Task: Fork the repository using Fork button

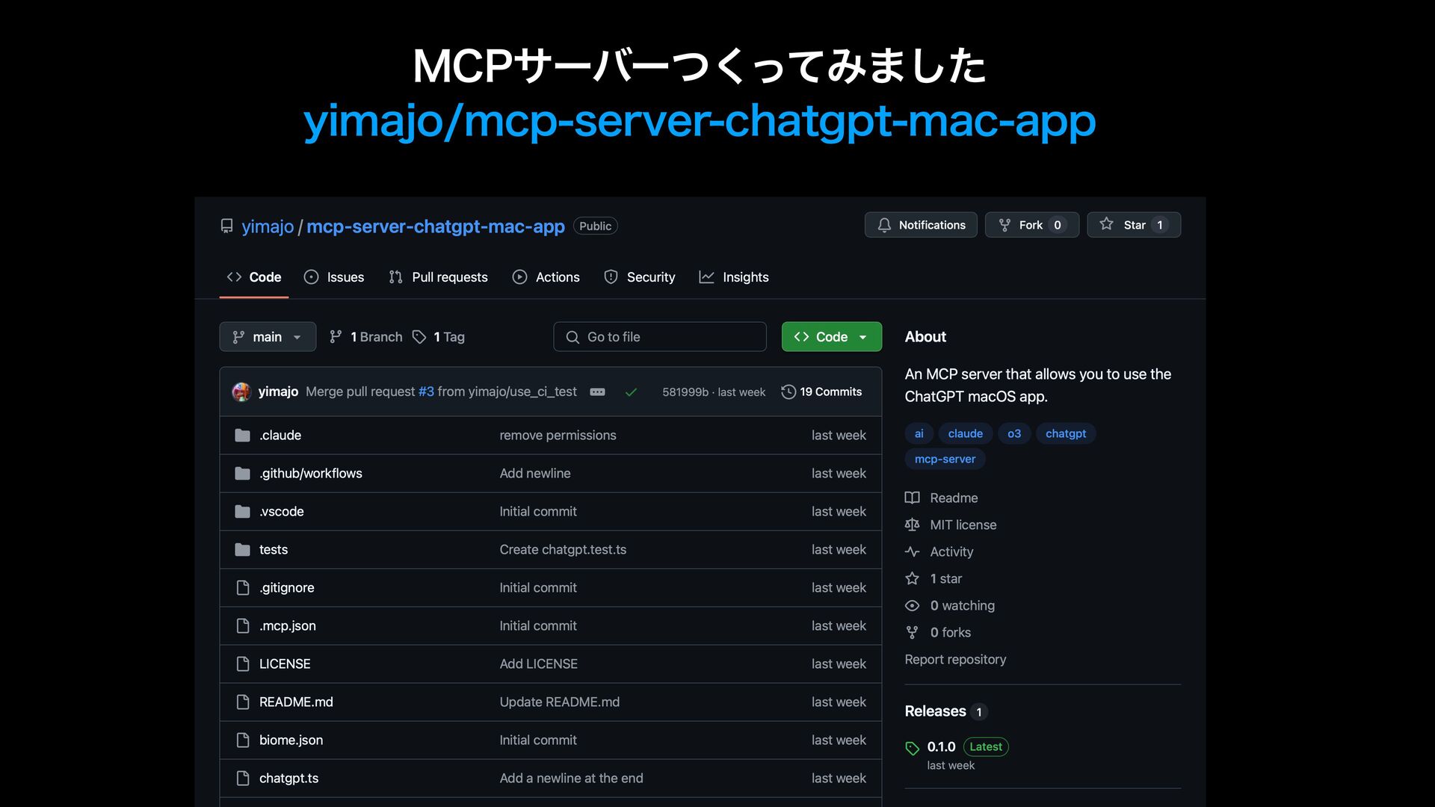Action: [x=1031, y=225]
